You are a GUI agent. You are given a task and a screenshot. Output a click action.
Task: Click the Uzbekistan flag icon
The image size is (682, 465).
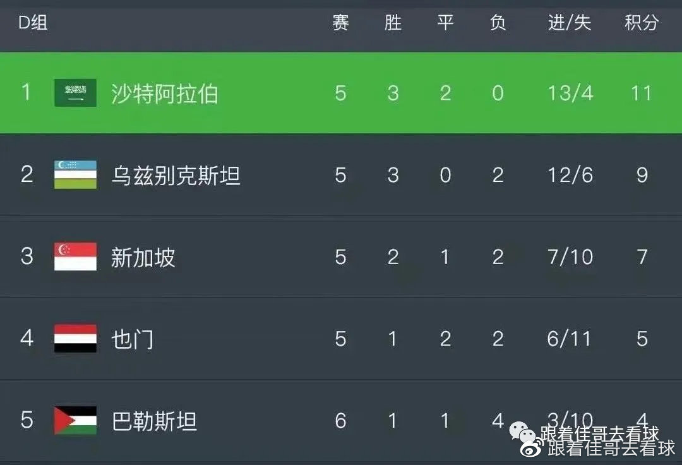(74, 174)
